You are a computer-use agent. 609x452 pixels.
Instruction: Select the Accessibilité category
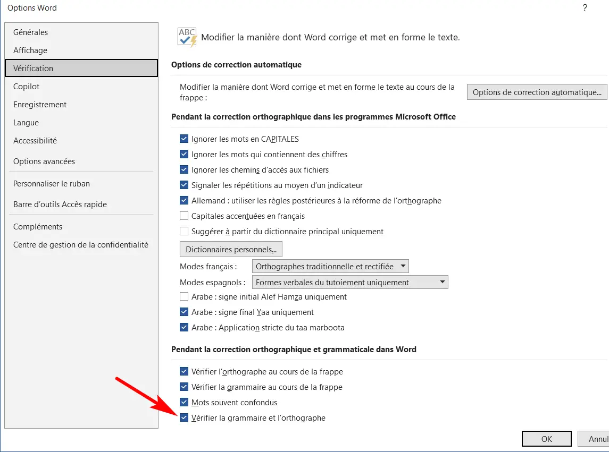pos(81,140)
